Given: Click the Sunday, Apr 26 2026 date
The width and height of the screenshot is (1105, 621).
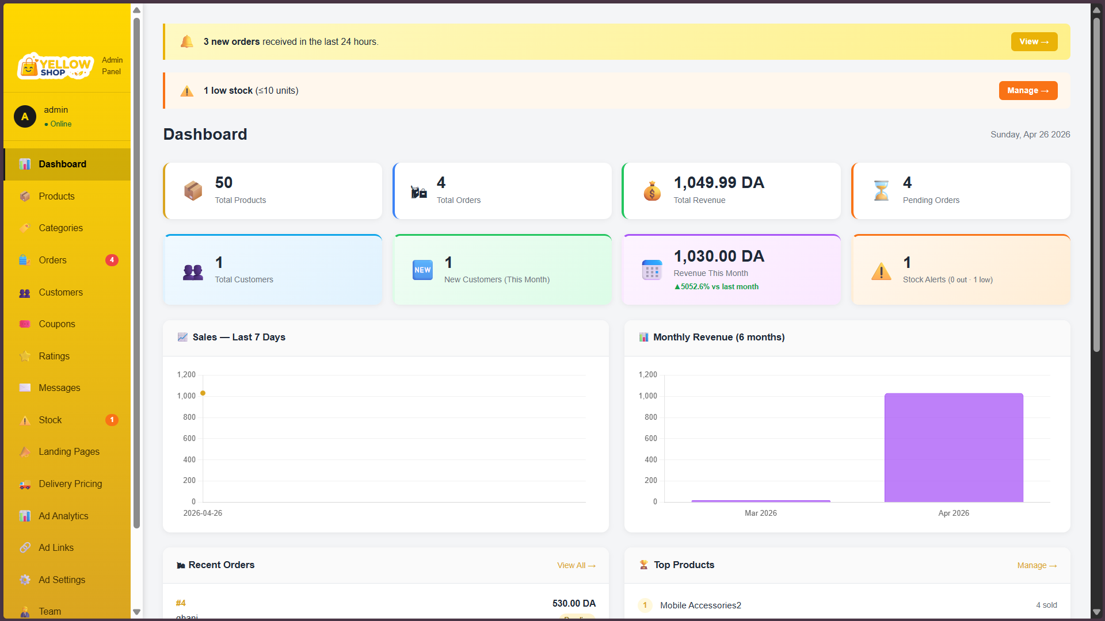Looking at the screenshot, I should point(1030,135).
